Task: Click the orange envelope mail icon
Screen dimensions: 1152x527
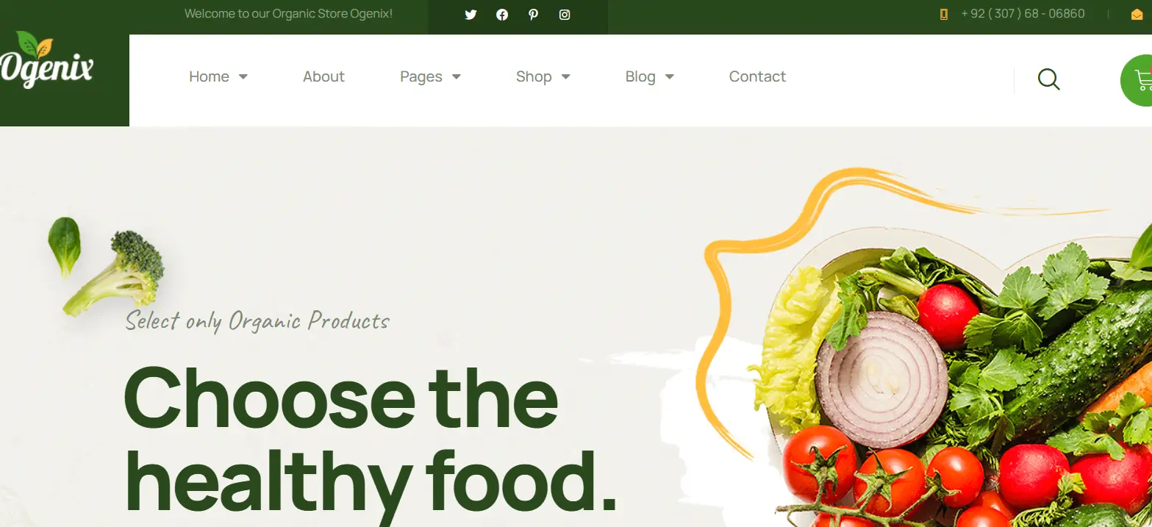Action: coord(1137,15)
